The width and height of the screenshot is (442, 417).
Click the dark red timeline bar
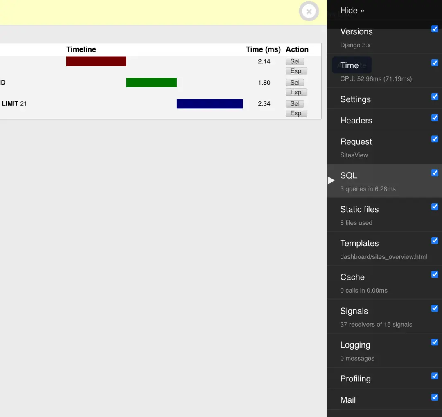pos(96,61)
